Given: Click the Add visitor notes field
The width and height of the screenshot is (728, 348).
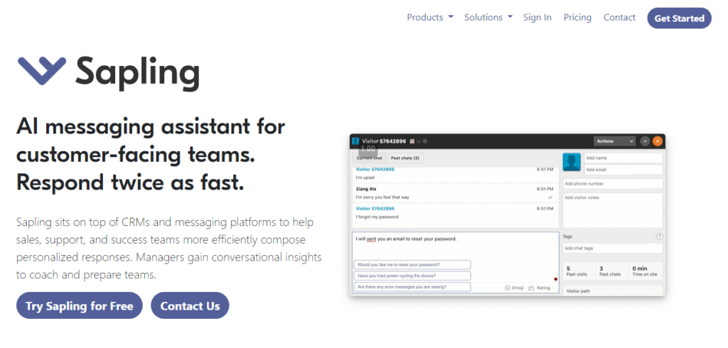Looking at the screenshot, I should (x=612, y=210).
